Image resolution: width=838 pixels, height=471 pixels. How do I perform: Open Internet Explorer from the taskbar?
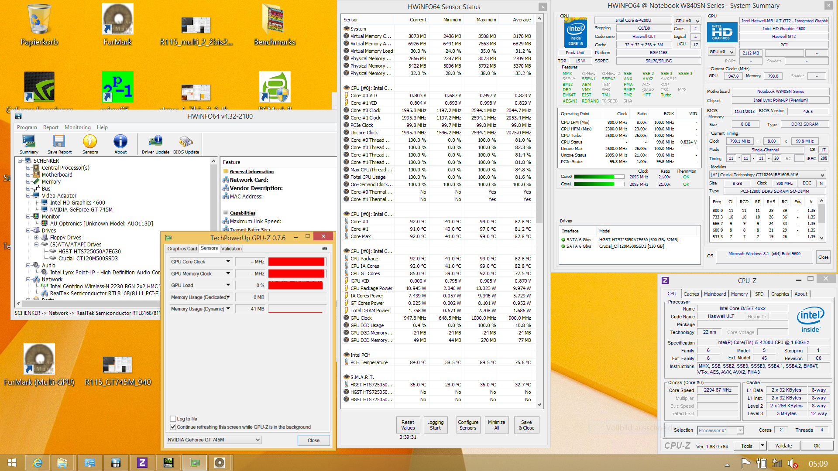pos(38,463)
